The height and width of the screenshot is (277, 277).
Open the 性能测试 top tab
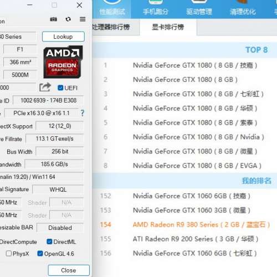click(x=112, y=9)
